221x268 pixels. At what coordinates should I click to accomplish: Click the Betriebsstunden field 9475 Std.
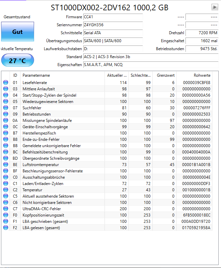(x=202, y=49)
